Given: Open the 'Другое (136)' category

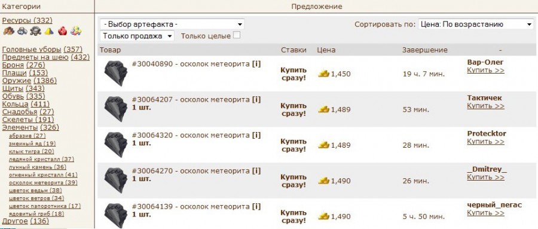Looking at the screenshot, I should click(x=26, y=221).
